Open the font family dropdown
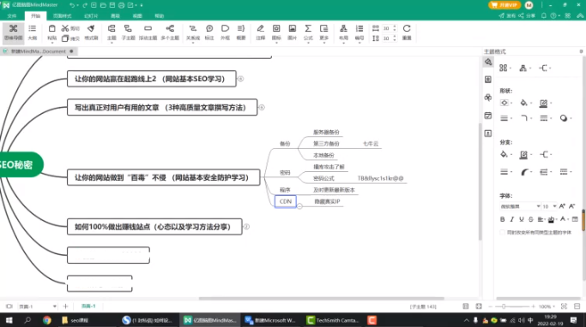Image resolution: width=586 pixels, height=327 pixels. [x=520, y=206]
